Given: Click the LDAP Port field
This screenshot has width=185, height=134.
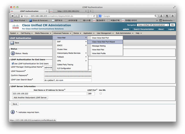Looking at the screenshot, I should point(91,94).
